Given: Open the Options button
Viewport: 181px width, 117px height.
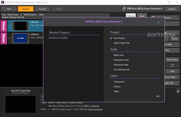Looking at the screenshot, I should point(172,9).
